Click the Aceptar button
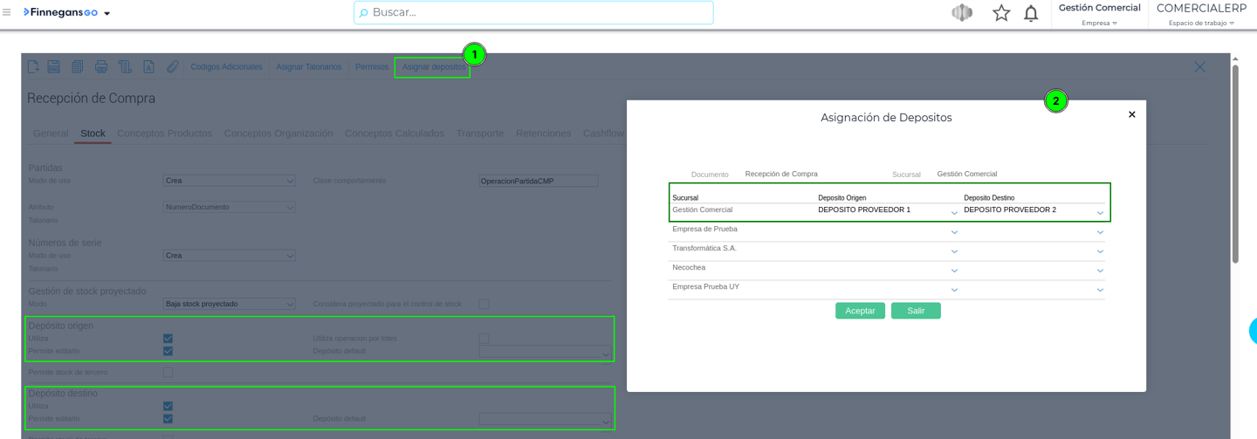1257x439 pixels. tap(860, 311)
